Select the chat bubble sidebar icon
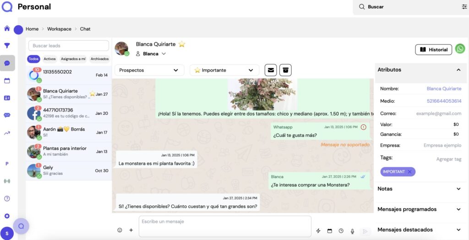Image resolution: width=469 pixels, height=240 pixels. click(7, 63)
